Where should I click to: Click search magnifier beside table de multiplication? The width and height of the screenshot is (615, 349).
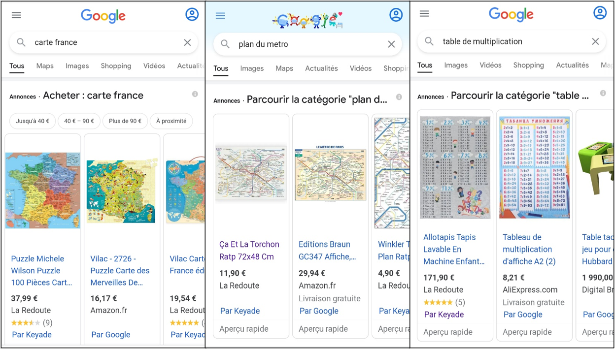429,41
